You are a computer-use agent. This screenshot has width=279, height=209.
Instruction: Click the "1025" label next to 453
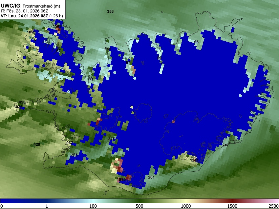point(18,107)
